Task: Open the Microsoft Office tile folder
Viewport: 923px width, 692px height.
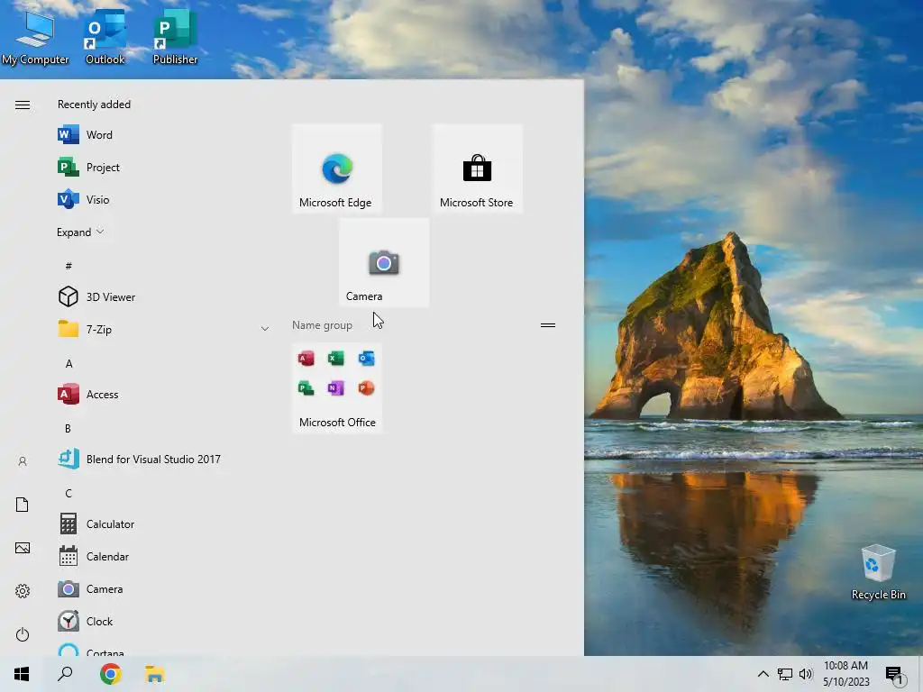Action: pos(337,389)
